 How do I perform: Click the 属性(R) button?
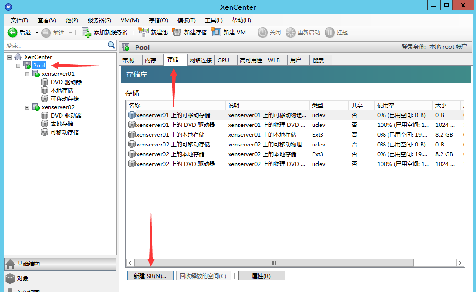[262, 276]
